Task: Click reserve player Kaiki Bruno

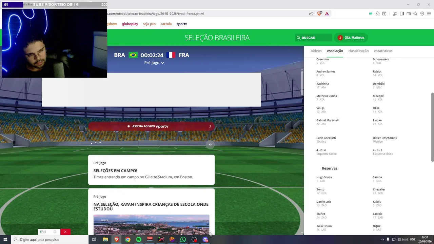Action: pyautogui.click(x=324, y=226)
